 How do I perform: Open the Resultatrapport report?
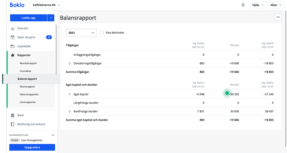tap(28, 63)
